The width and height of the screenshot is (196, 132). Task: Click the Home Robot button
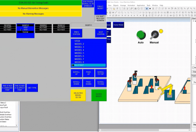[x=119, y=25]
